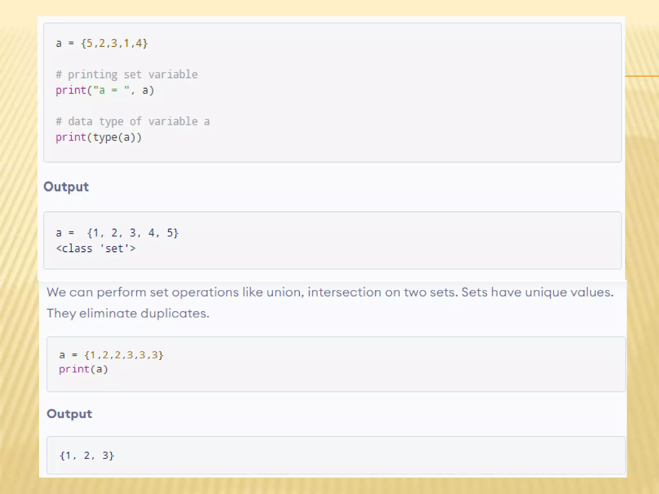The image size is (659, 494).
Task: Click the comment '# printing set variable'
Action: tap(127, 75)
